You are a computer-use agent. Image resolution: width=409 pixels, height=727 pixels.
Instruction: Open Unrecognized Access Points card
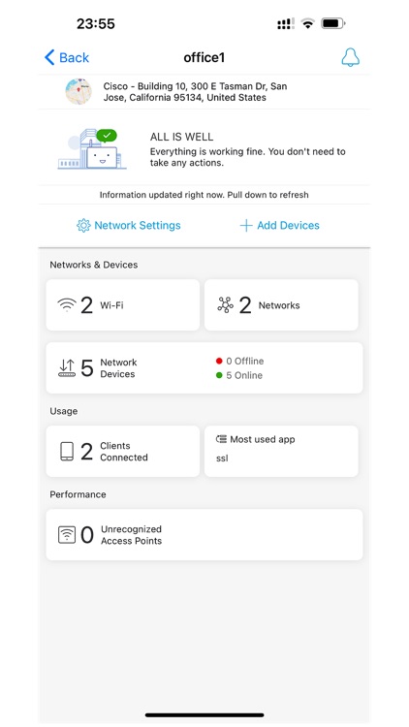click(x=204, y=534)
